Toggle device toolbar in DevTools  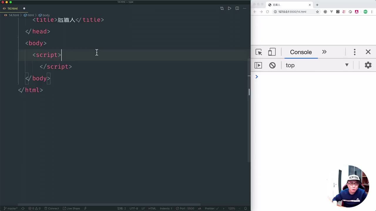click(272, 52)
